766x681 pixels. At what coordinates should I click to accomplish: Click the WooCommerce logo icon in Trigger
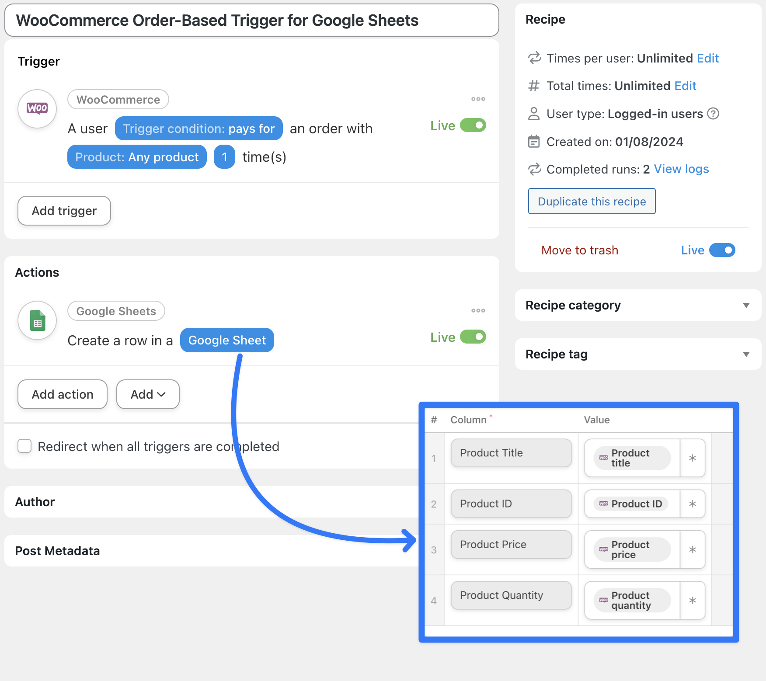point(37,108)
